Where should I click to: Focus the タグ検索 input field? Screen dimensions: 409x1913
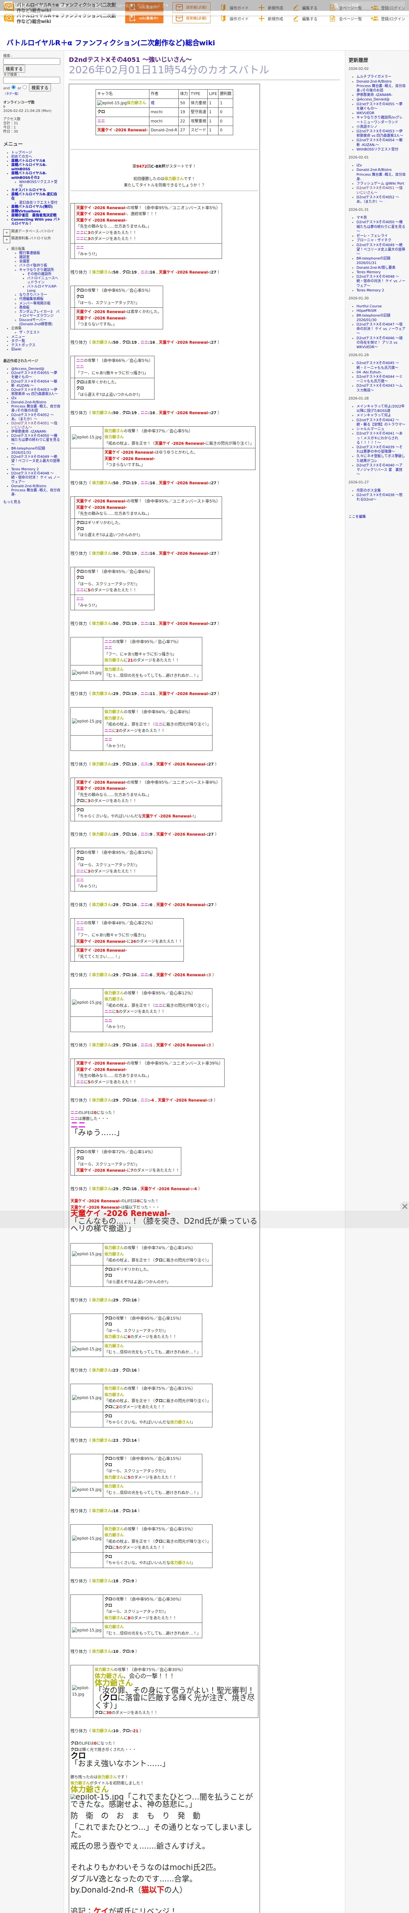31,80
